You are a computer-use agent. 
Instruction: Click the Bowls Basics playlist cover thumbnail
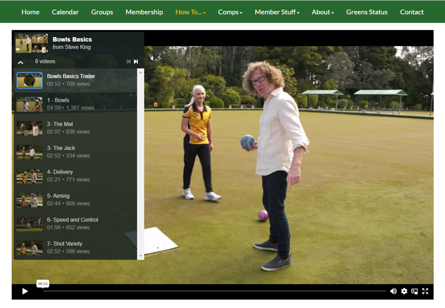[x=32, y=43]
